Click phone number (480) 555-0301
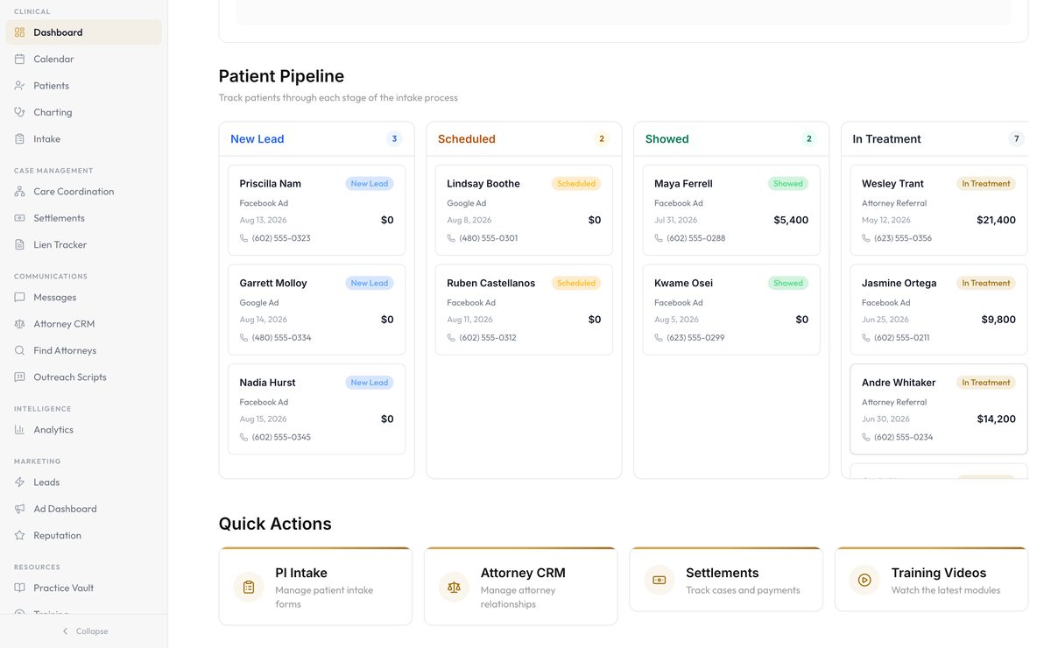 489,238
